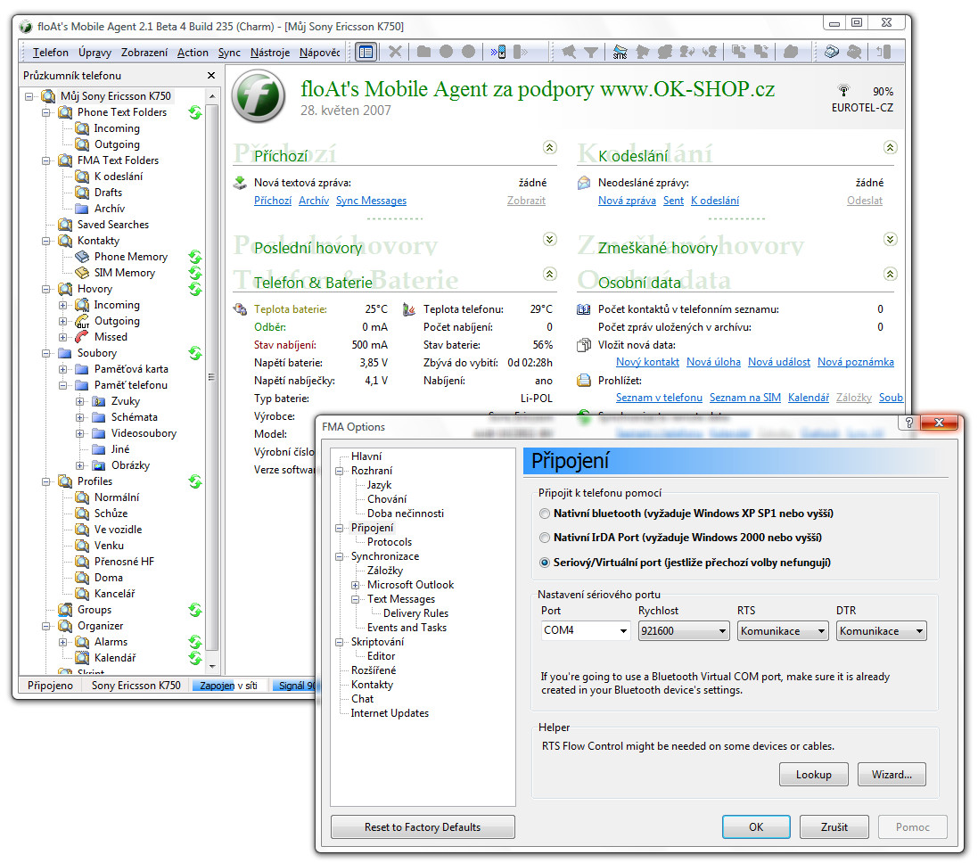Click the Teplota baterie icon
The width and height of the screenshot is (978, 863).
[240, 309]
